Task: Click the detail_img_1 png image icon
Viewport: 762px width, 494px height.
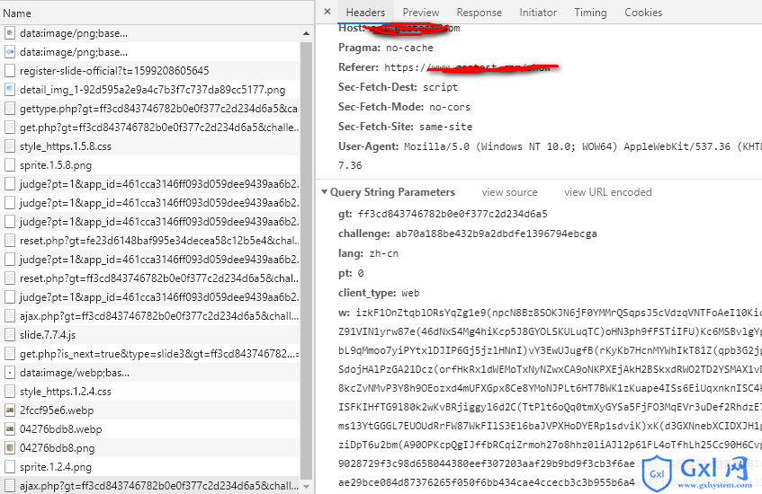Action: coord(9,89)
